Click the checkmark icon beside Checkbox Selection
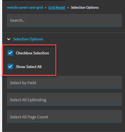This screenshot has width=125, height=132. pos(10,53)
